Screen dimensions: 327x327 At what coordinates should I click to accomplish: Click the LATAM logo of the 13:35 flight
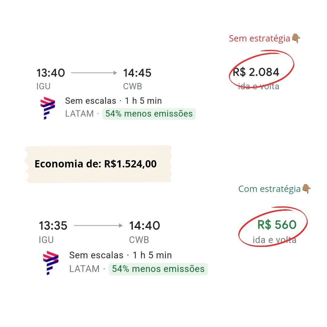[x=51, y=263]
